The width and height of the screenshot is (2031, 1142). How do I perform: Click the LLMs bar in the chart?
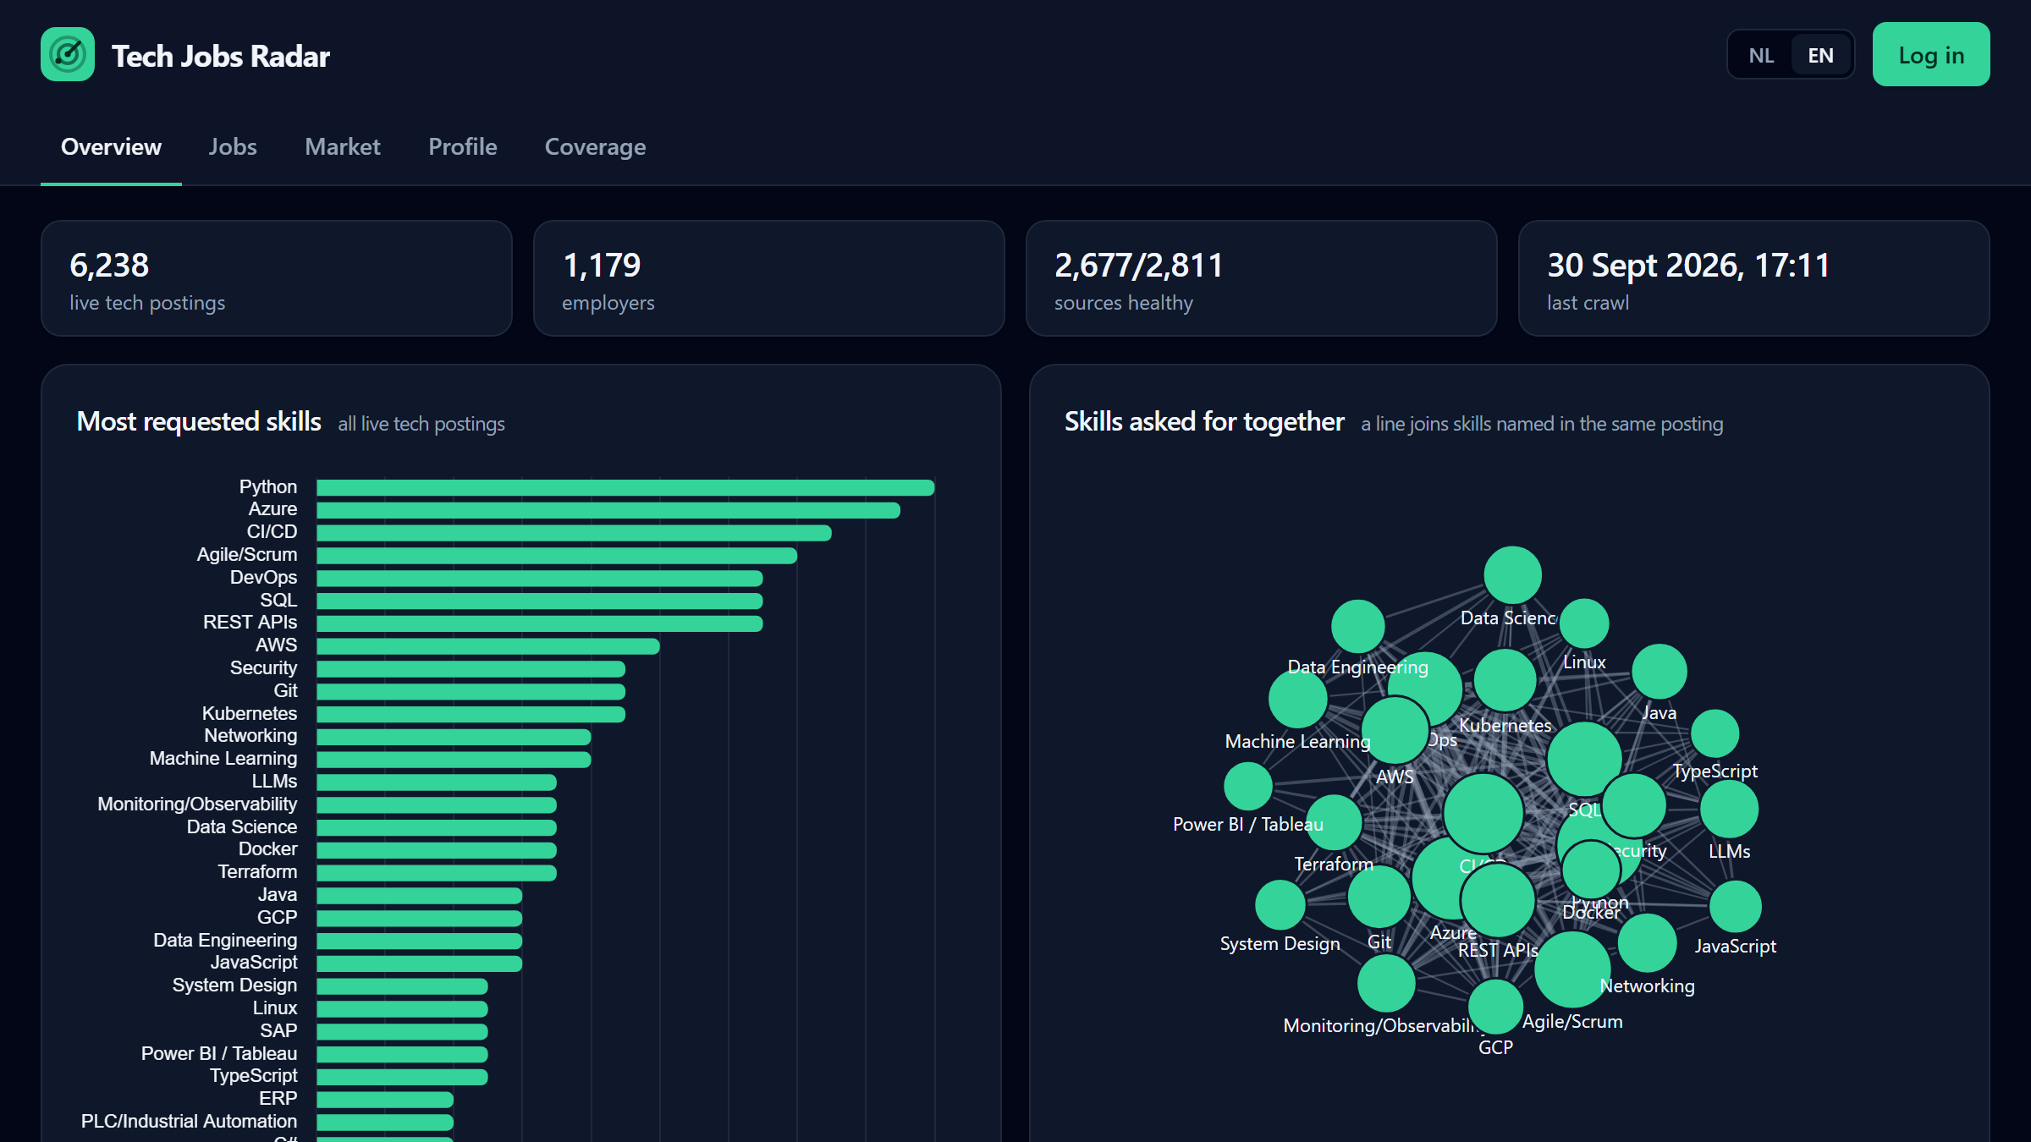(x=437, y=782)
